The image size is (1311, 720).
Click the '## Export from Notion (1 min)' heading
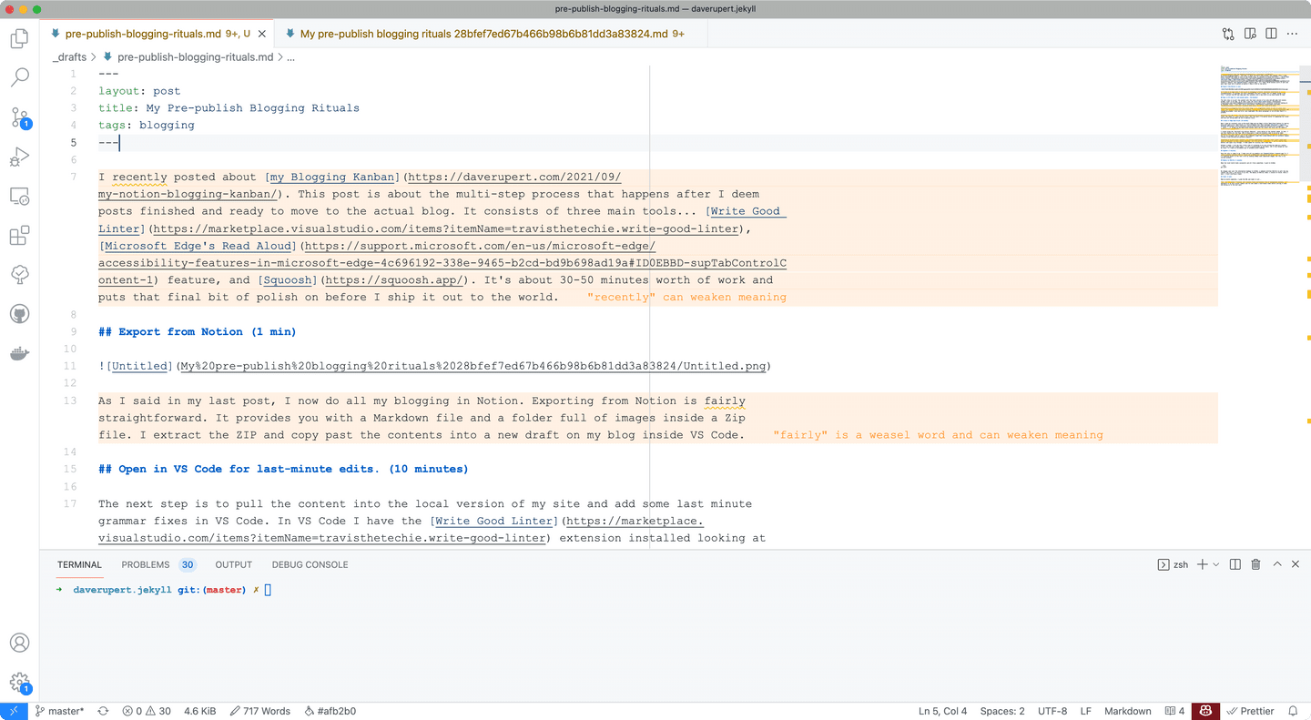tap(198, 331)
